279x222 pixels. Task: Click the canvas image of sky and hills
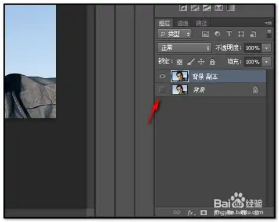click(30, 62)
